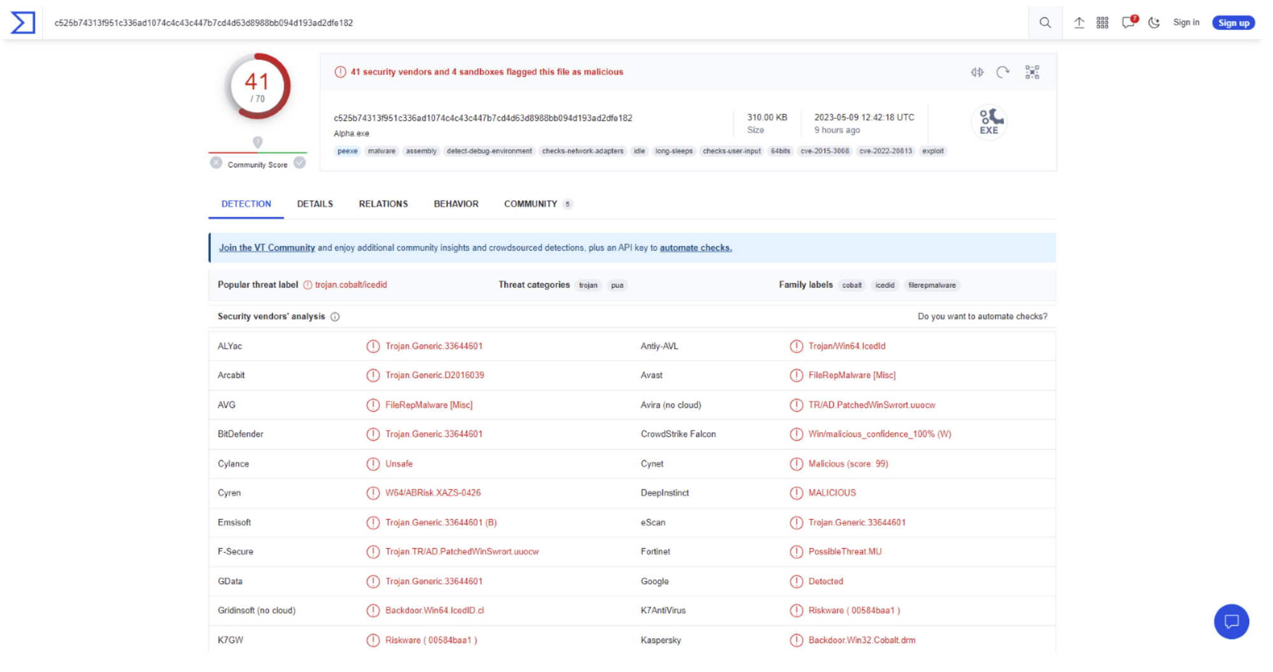Open the BEHAVIOR tab
The height and width of the screenshot is (672, 1273).
click(456, 204)
